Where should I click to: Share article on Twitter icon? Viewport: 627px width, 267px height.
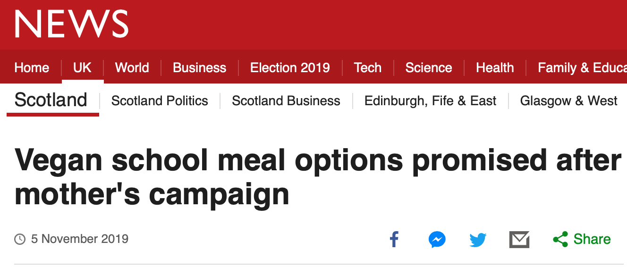tap(478, 240)
